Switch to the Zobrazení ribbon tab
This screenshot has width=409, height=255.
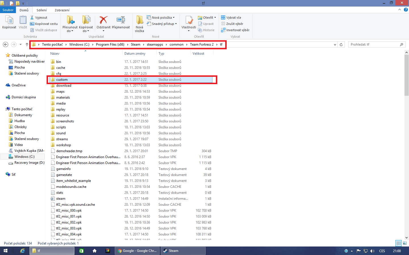(x=62, y=10)
